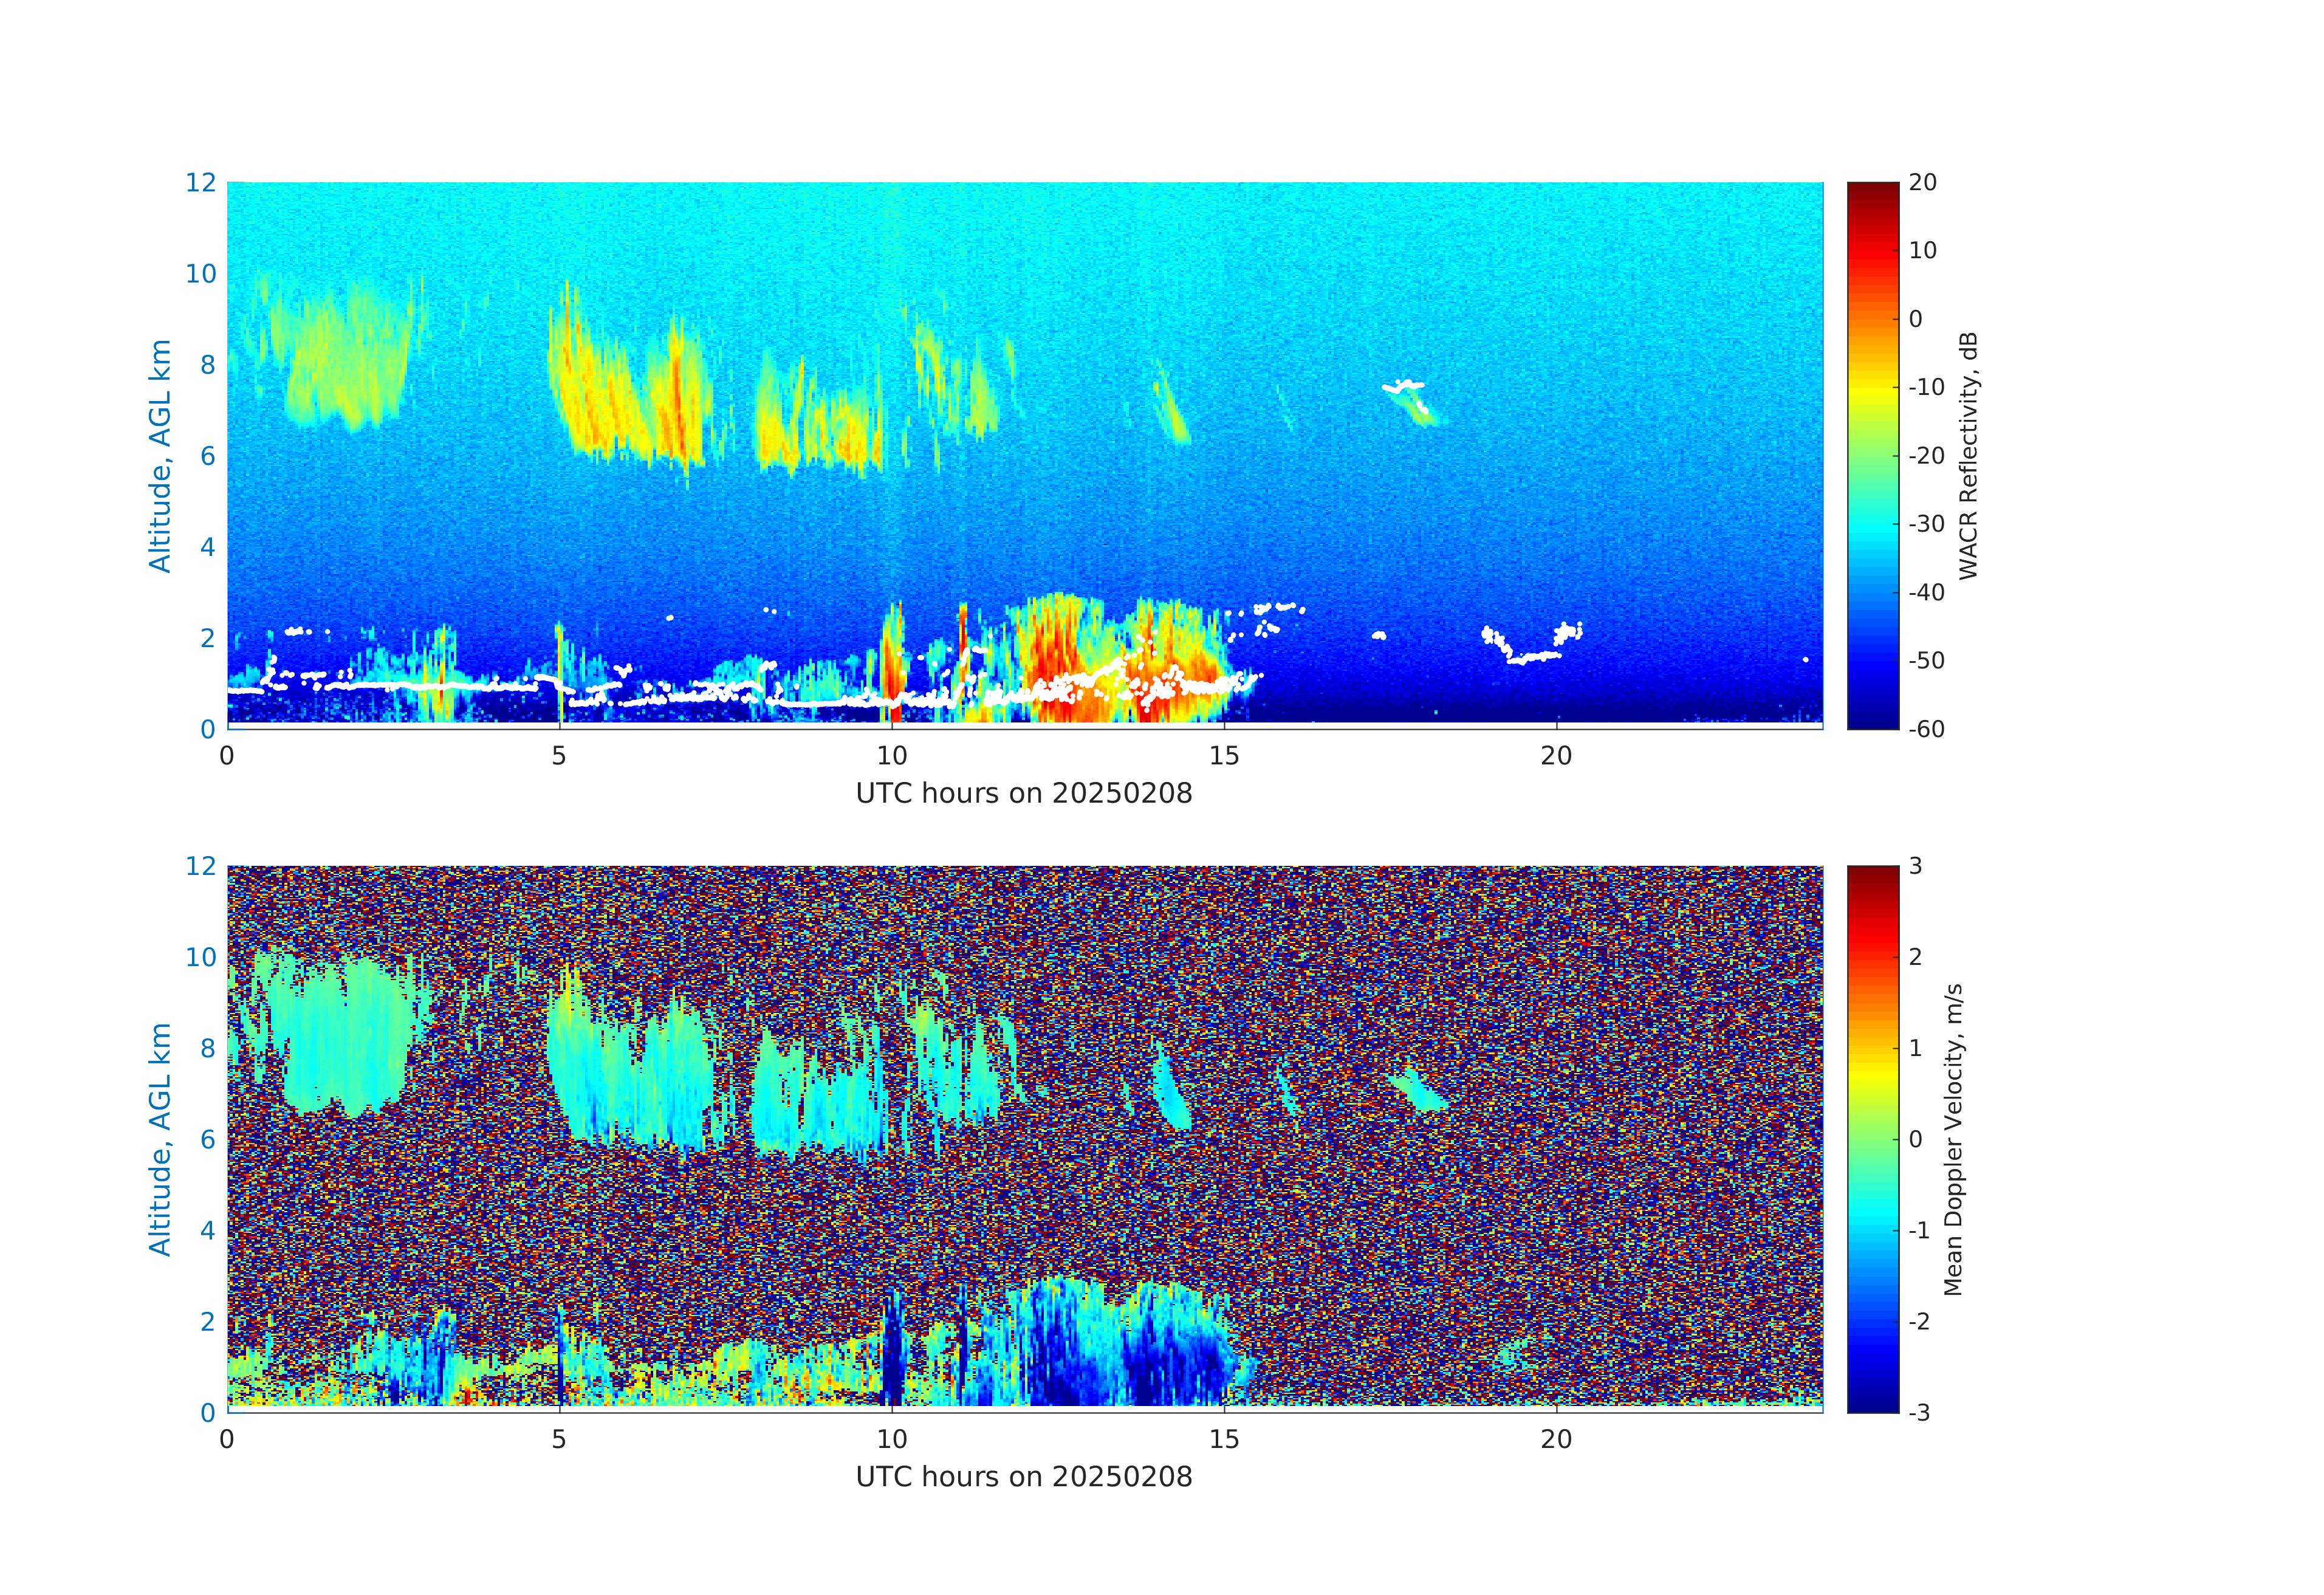Click the 15 hour tick on top plot
Screen dimensions: 2324x1595
coord(1224,756)
